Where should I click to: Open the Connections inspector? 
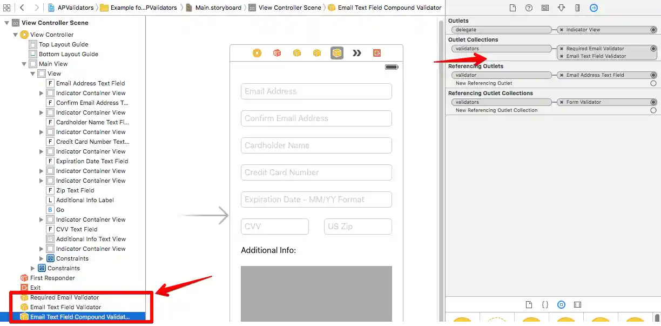(x=594, y=8)
